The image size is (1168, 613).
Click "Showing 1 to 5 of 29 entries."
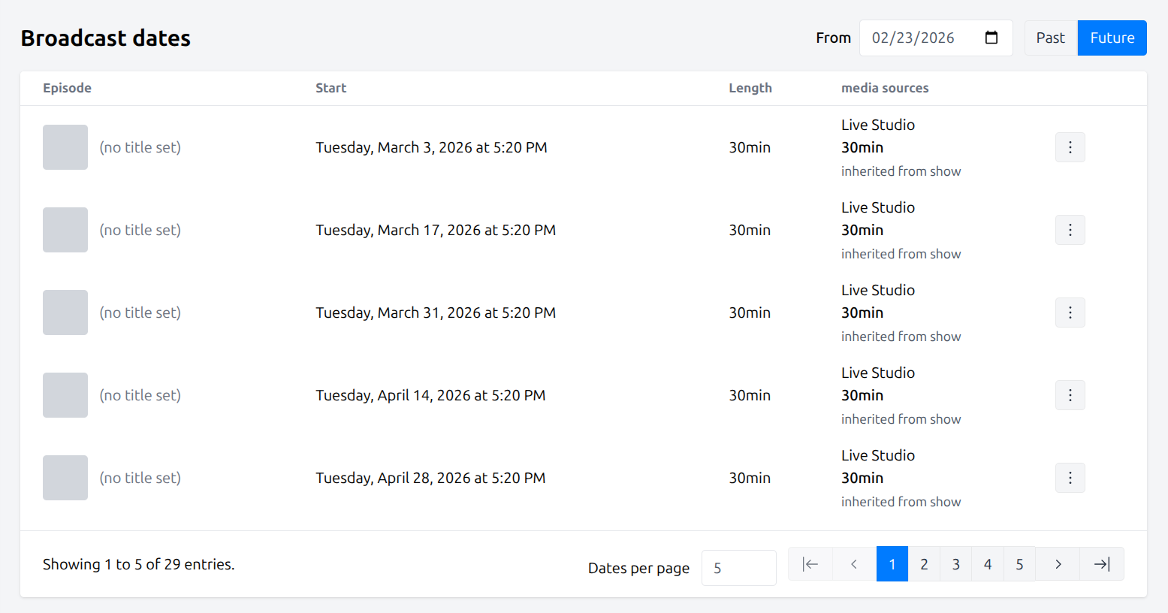point(139,564)
